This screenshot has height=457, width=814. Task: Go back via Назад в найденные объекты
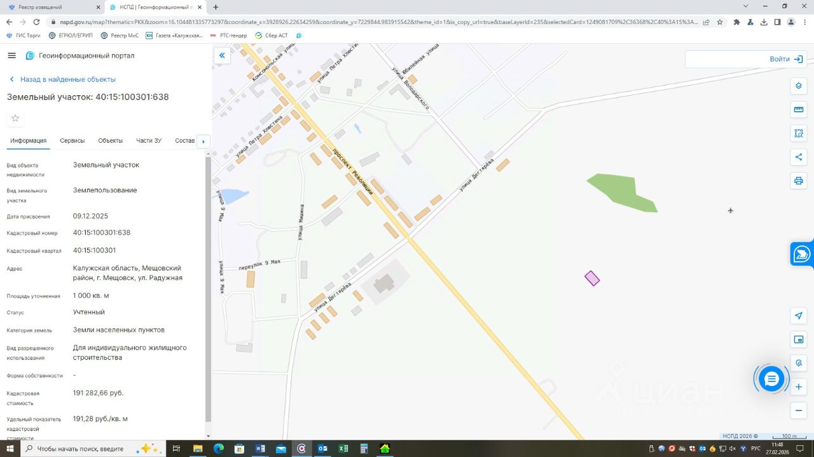[62, 79]
